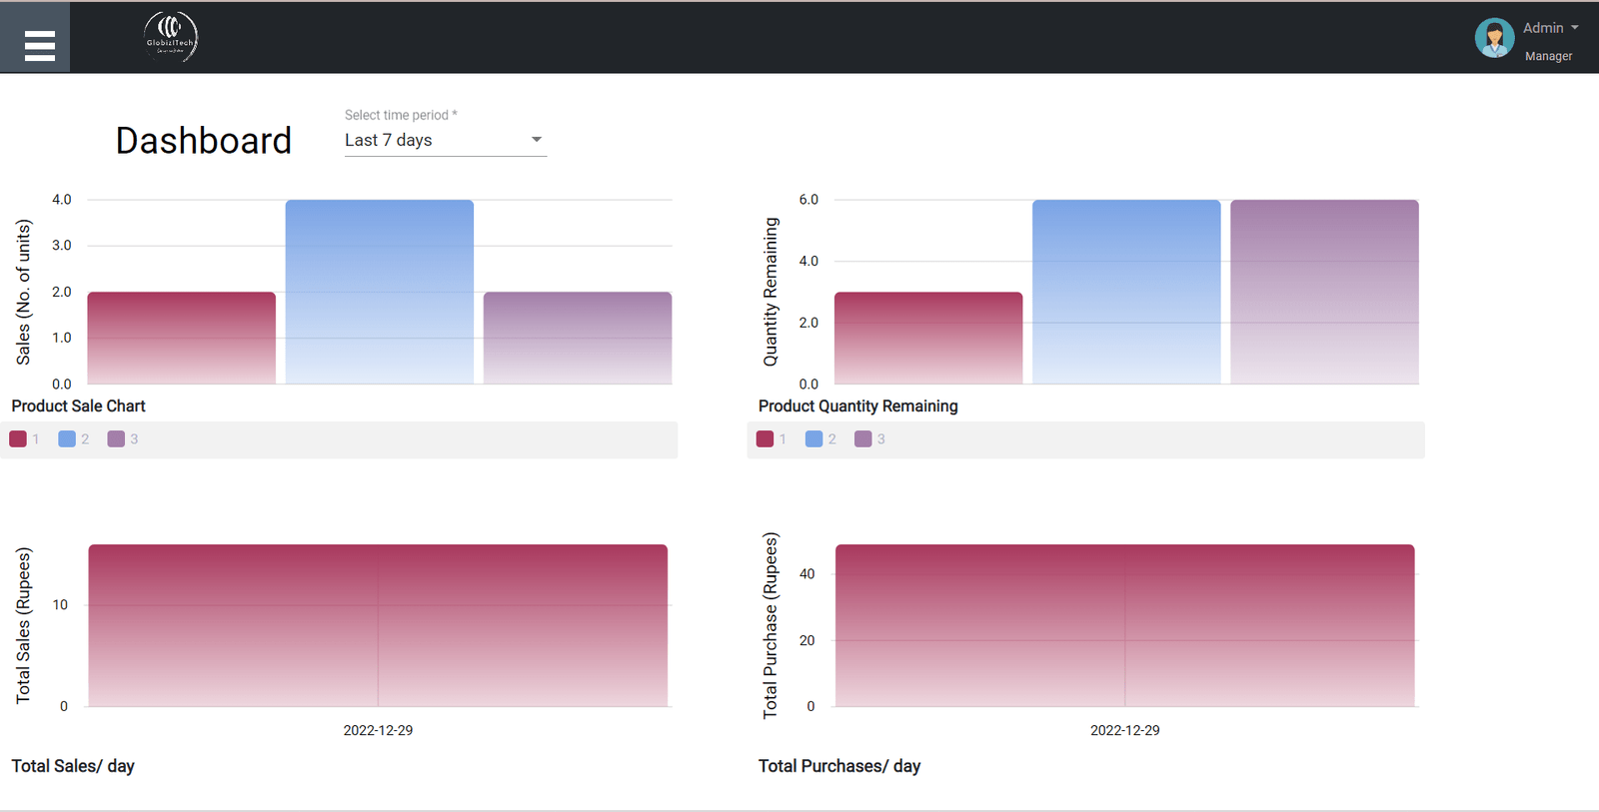Click the Manager role label

pyautogui.click(x=1548, y=56)
